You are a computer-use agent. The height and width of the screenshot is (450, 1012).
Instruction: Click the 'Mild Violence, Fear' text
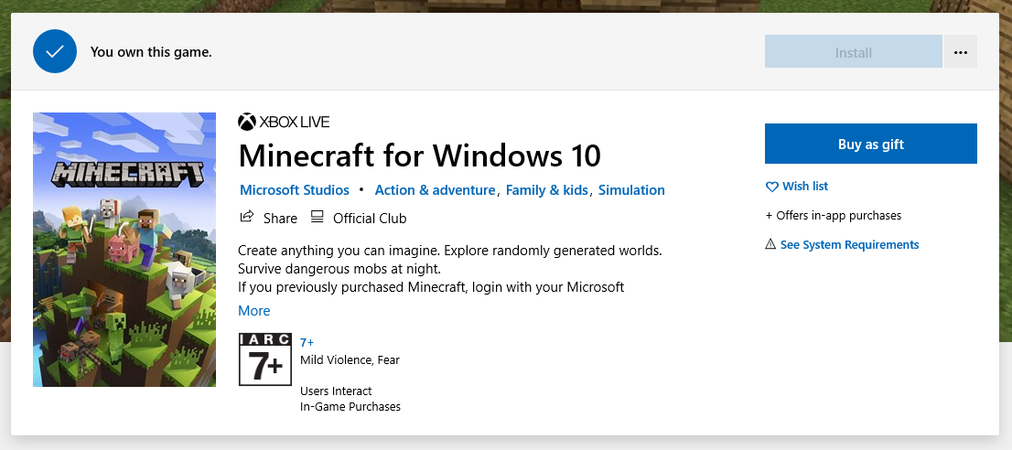tap(350, 359)
